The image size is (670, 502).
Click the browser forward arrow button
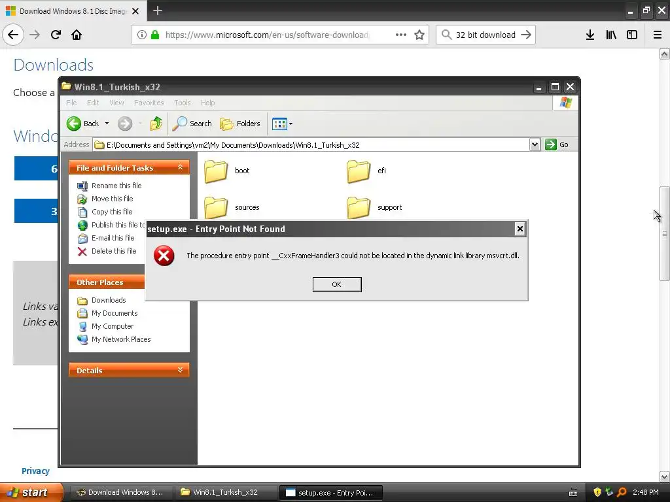tap(35, 35)
